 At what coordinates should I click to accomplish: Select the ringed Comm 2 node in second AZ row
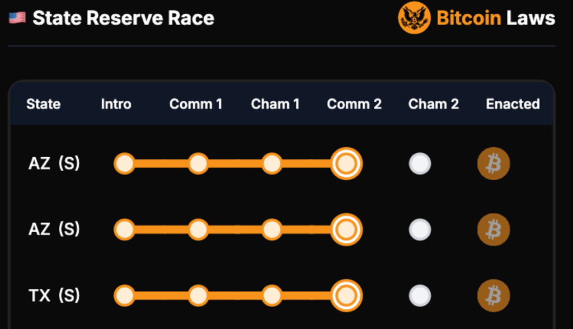346,229
